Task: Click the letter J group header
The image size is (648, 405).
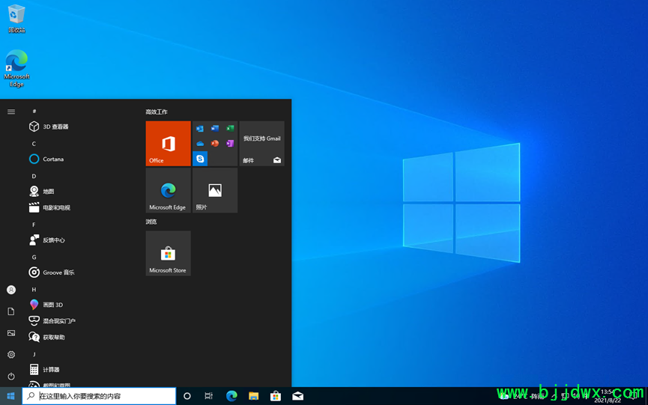Action: click(34, 354)
